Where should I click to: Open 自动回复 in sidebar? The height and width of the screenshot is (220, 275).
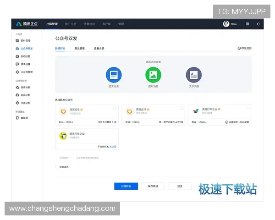pos(23,56)
